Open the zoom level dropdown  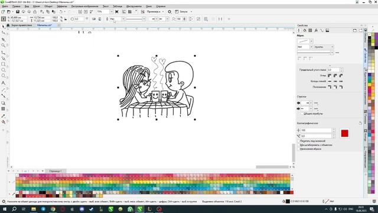click(x=111, y=12)
